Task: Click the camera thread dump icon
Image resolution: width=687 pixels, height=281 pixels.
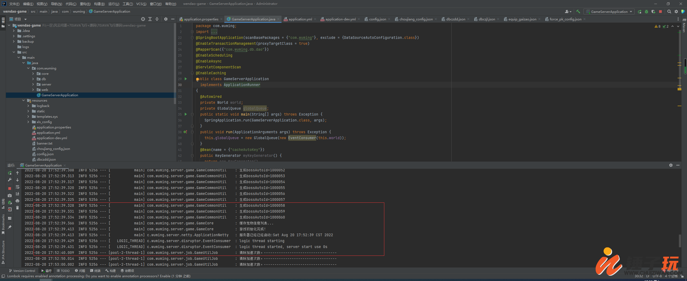Action: tap(10, 195)
